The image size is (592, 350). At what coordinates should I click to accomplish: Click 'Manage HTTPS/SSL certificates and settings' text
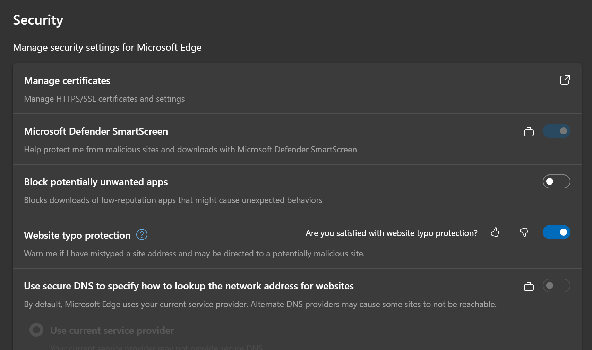pos(104,99)
